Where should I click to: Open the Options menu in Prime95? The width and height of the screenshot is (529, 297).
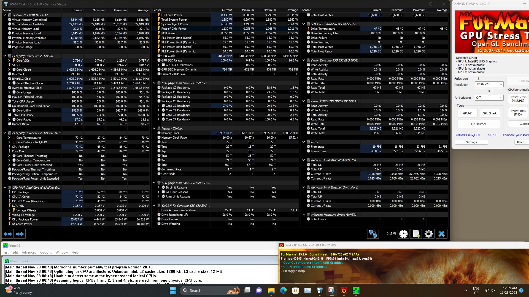coord(46,252)
